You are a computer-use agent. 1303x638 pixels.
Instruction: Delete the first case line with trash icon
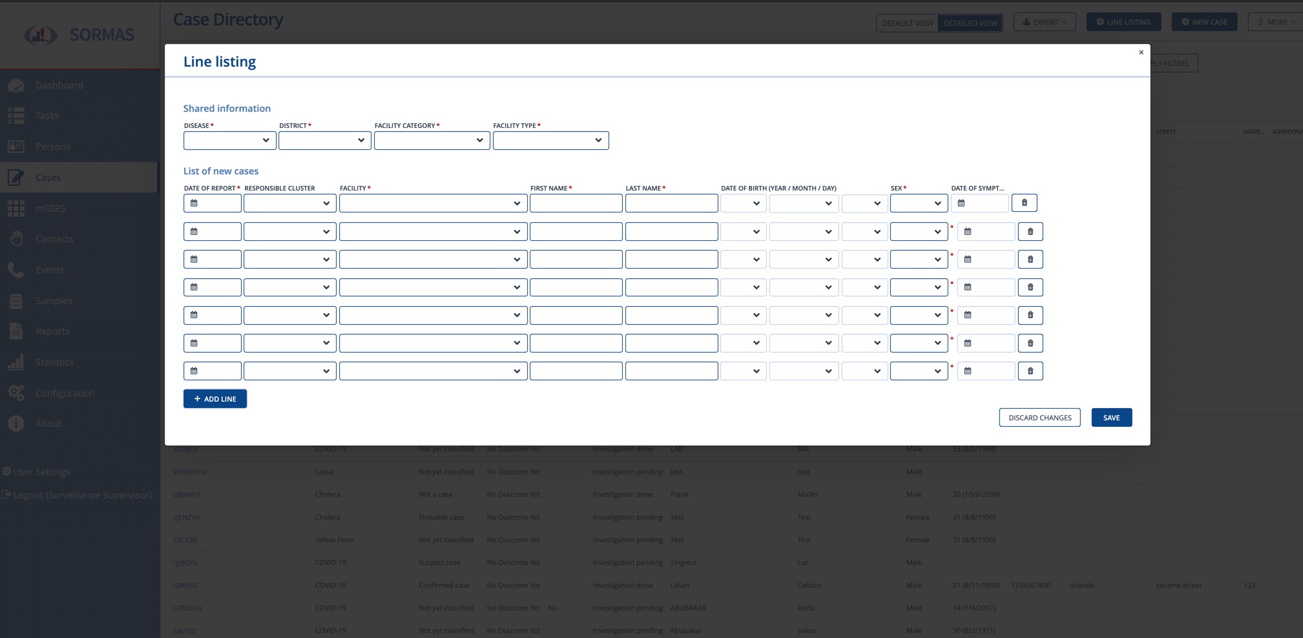[x=1023, y=202]
